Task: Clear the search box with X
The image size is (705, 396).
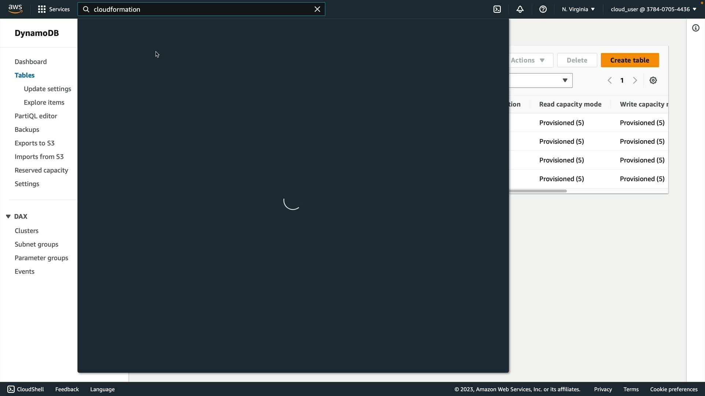Action: [x=317, y=9]
